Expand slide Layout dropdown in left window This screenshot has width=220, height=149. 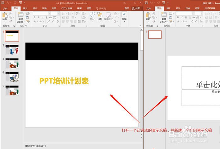pyautogui.click(x=28, y=13)
